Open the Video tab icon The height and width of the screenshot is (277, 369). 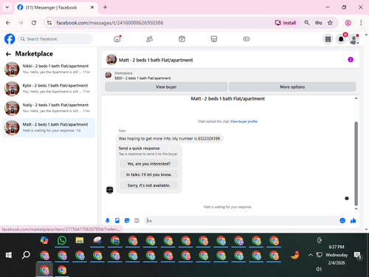pyautogui.click(x=182, y=39)
